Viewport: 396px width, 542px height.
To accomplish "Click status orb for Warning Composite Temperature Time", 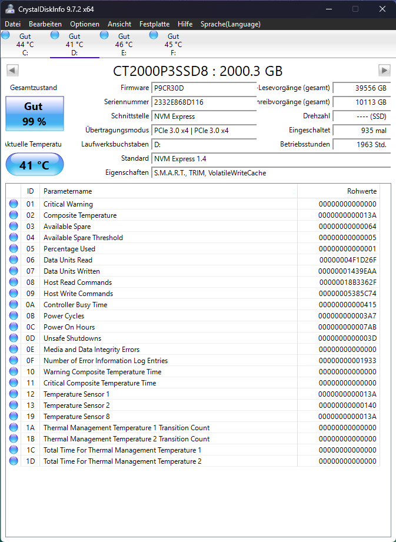I will [14, 371].
